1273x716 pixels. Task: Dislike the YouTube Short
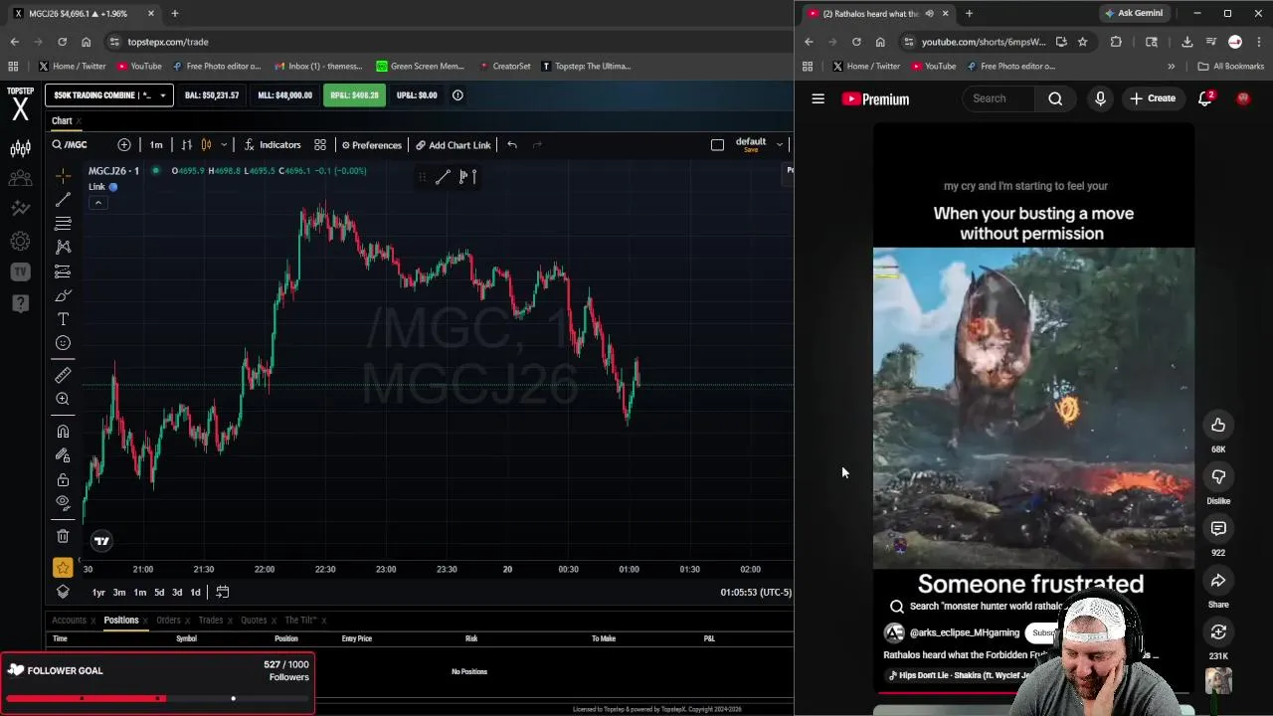1218,477
